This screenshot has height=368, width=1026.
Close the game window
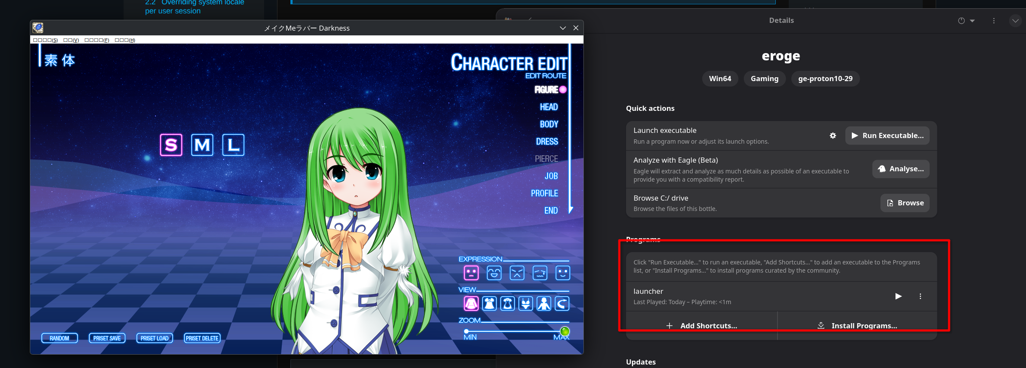point(576,28)
